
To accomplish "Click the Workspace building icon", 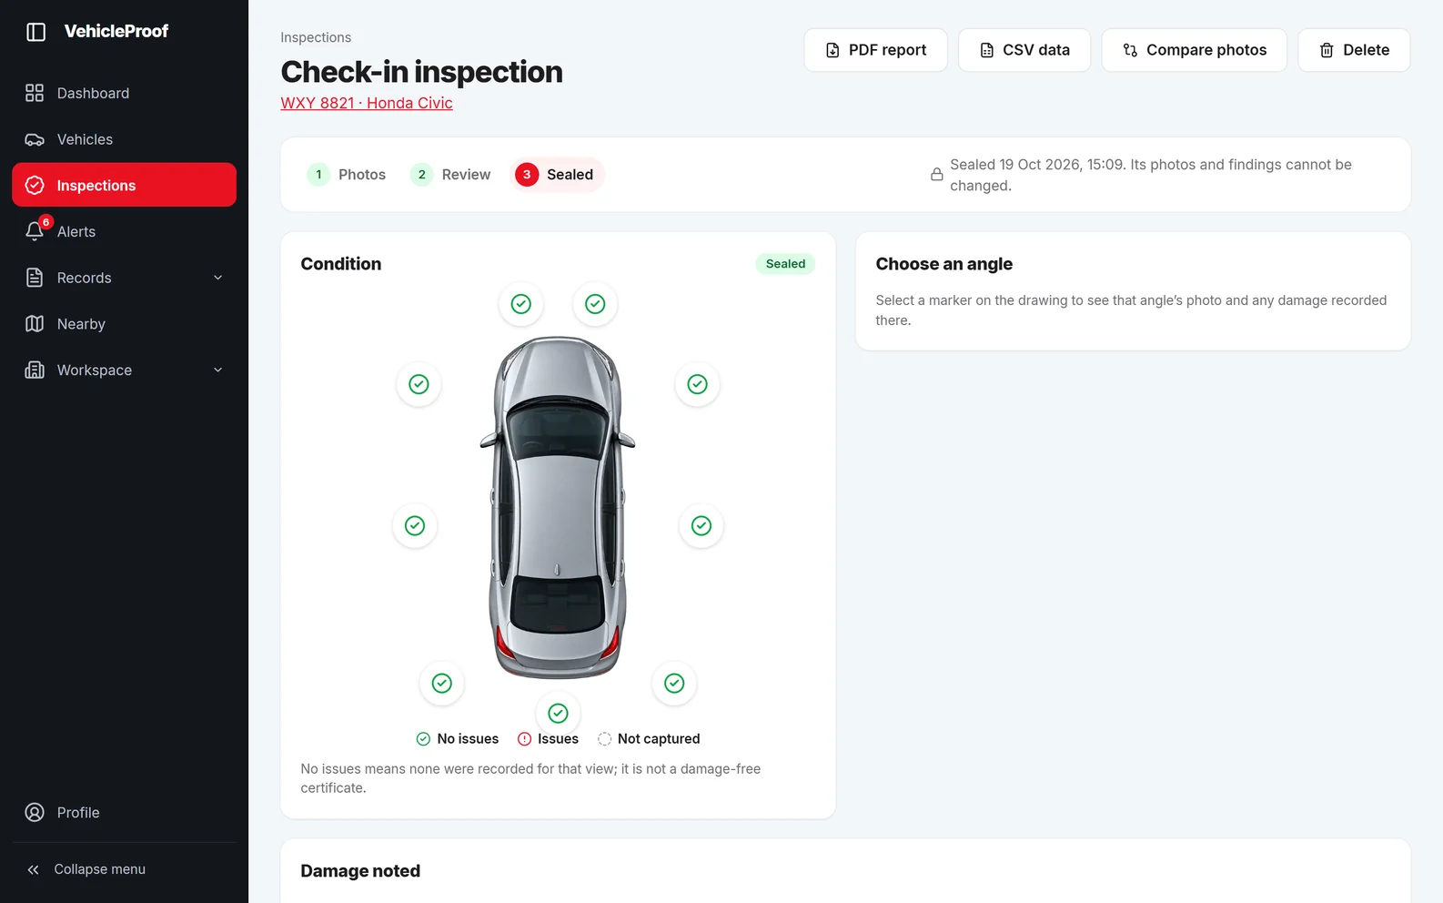I will pos(35,370).
